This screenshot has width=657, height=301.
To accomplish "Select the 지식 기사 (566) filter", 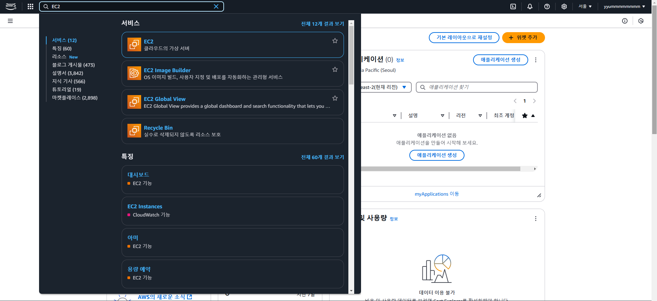I will pyautogui.click(x=69, y=81).
